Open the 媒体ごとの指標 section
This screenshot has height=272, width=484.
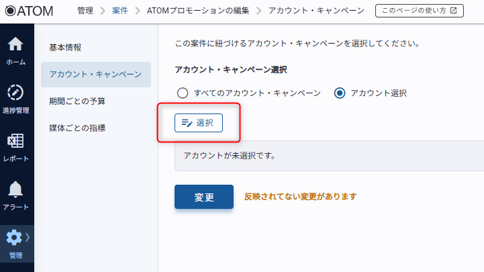(77, 128)
